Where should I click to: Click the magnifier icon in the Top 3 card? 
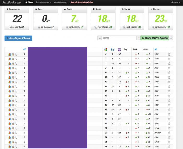pos(39,27)
